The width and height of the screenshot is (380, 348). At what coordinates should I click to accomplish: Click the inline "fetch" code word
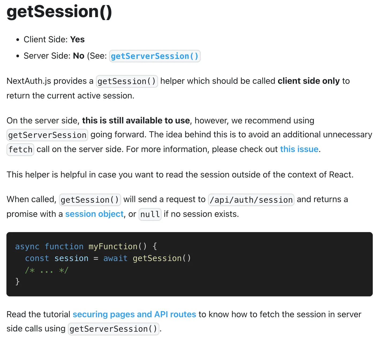(x=20, y=149)
